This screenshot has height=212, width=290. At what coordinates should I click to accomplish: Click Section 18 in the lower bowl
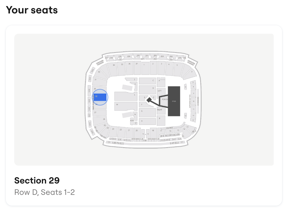tap(153, 130)
